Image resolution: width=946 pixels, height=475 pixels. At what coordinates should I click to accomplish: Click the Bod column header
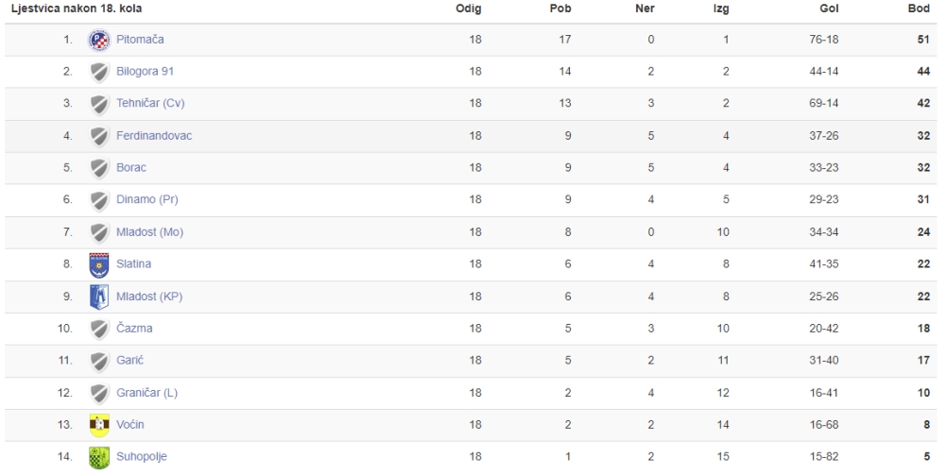click(x=919, y=8)
